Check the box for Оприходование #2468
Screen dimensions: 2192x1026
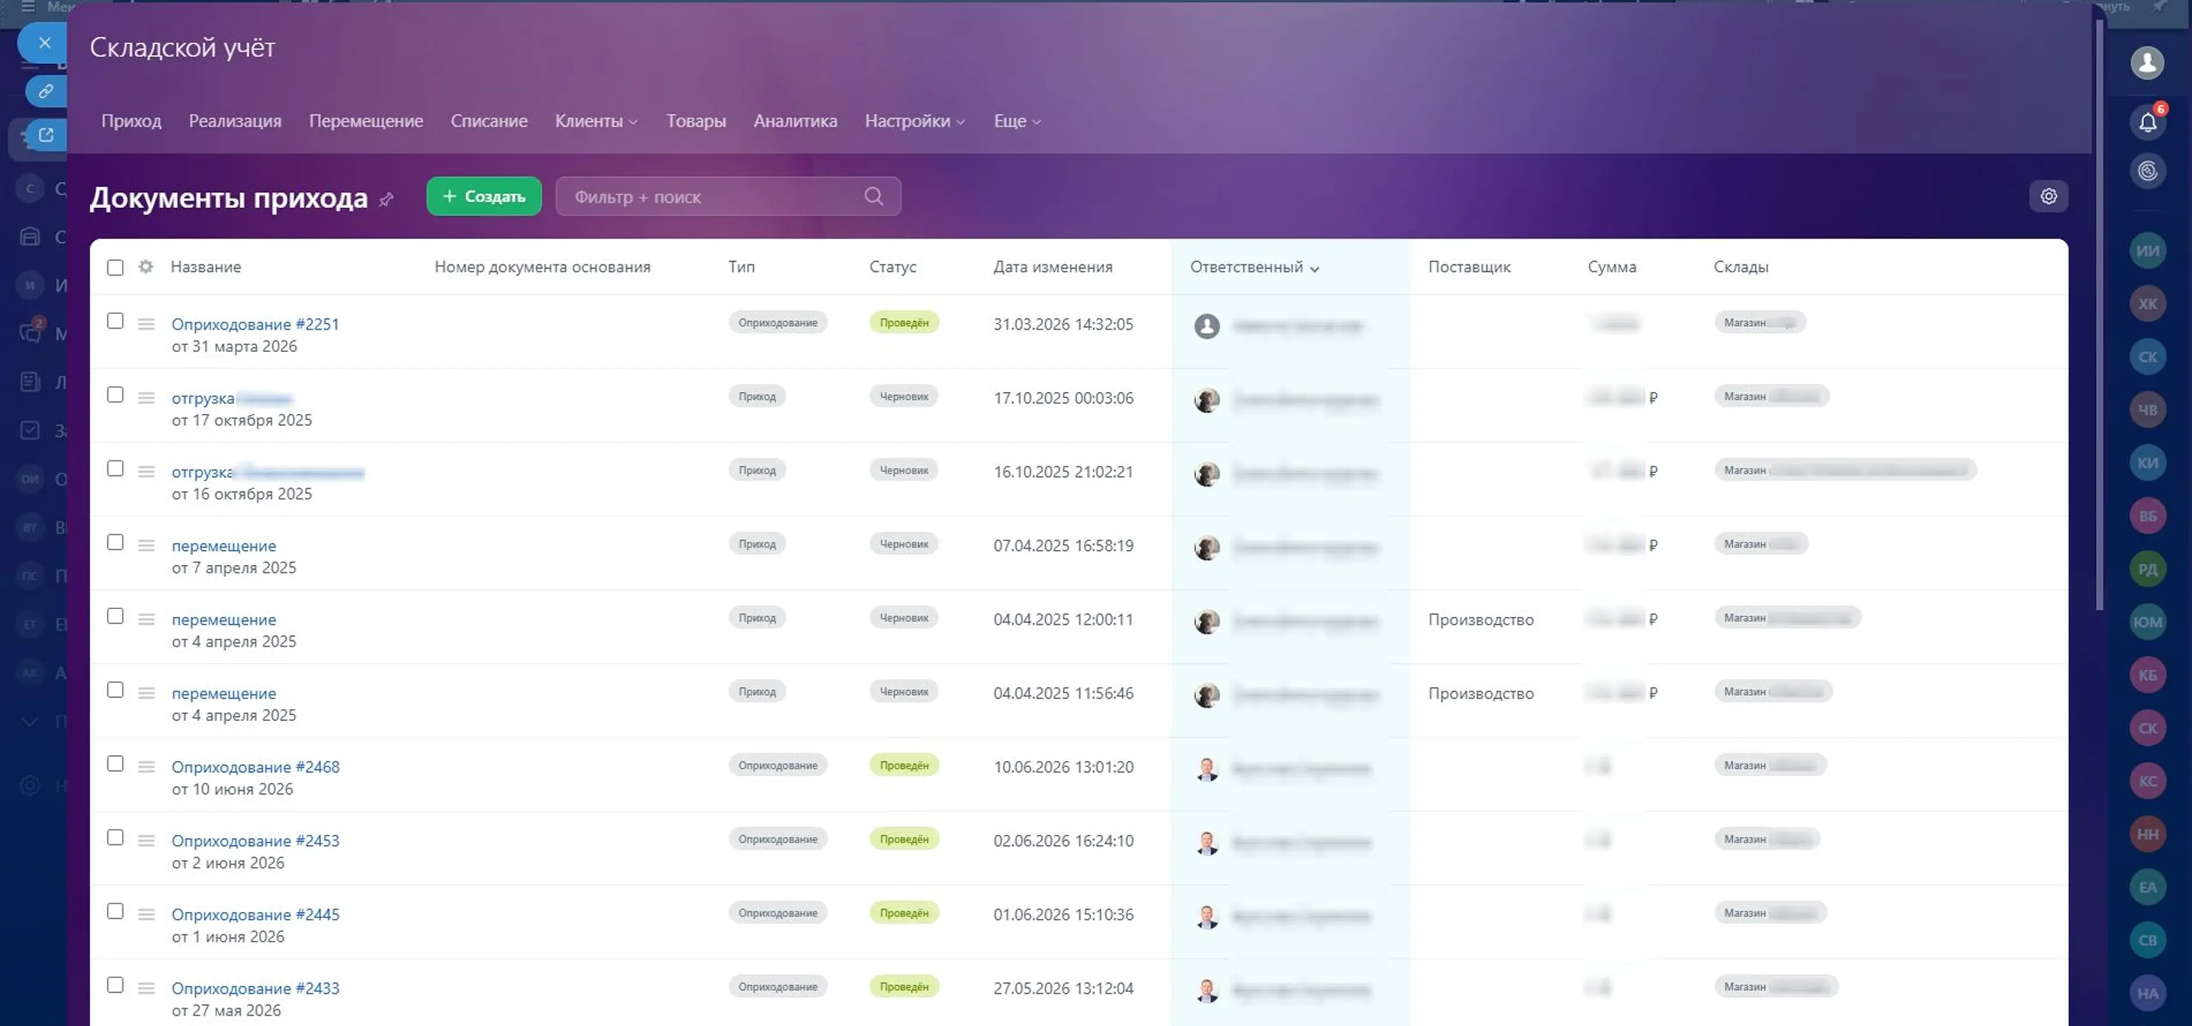click(x=115, y=763)
